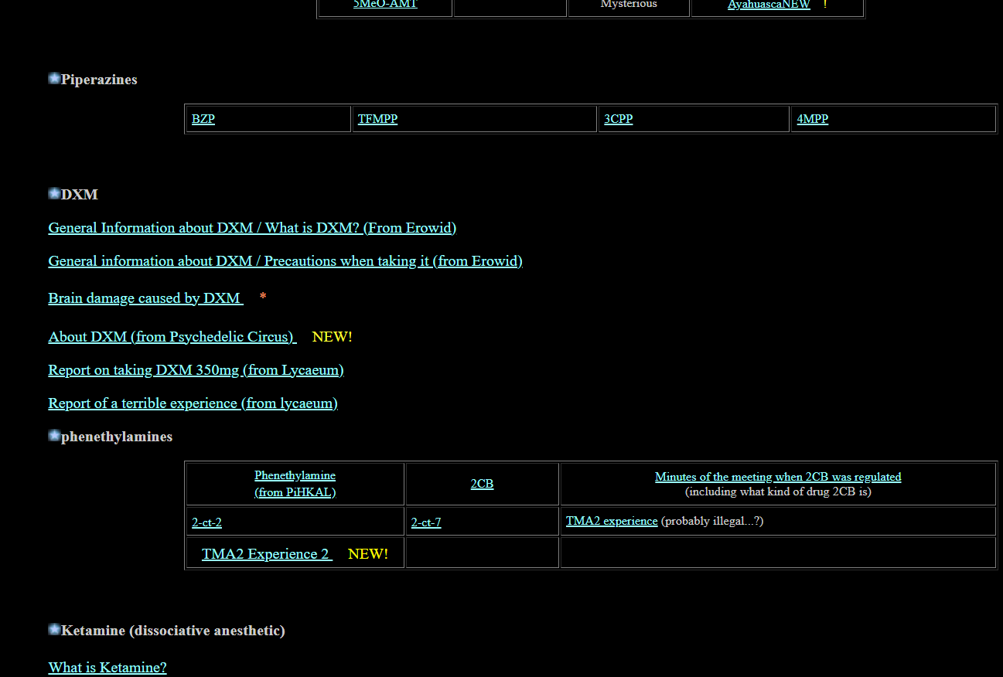Click the bullet icon next to Ketamine heading
The image size is (1003, 677).
[x=54, y=630]
